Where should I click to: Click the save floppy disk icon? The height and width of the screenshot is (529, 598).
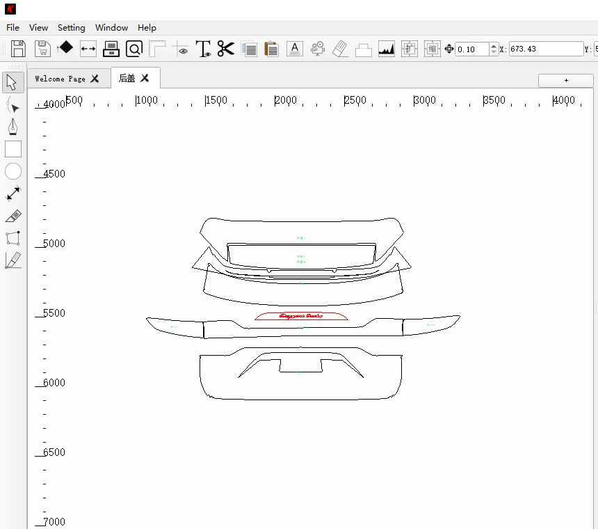[19, 49]
